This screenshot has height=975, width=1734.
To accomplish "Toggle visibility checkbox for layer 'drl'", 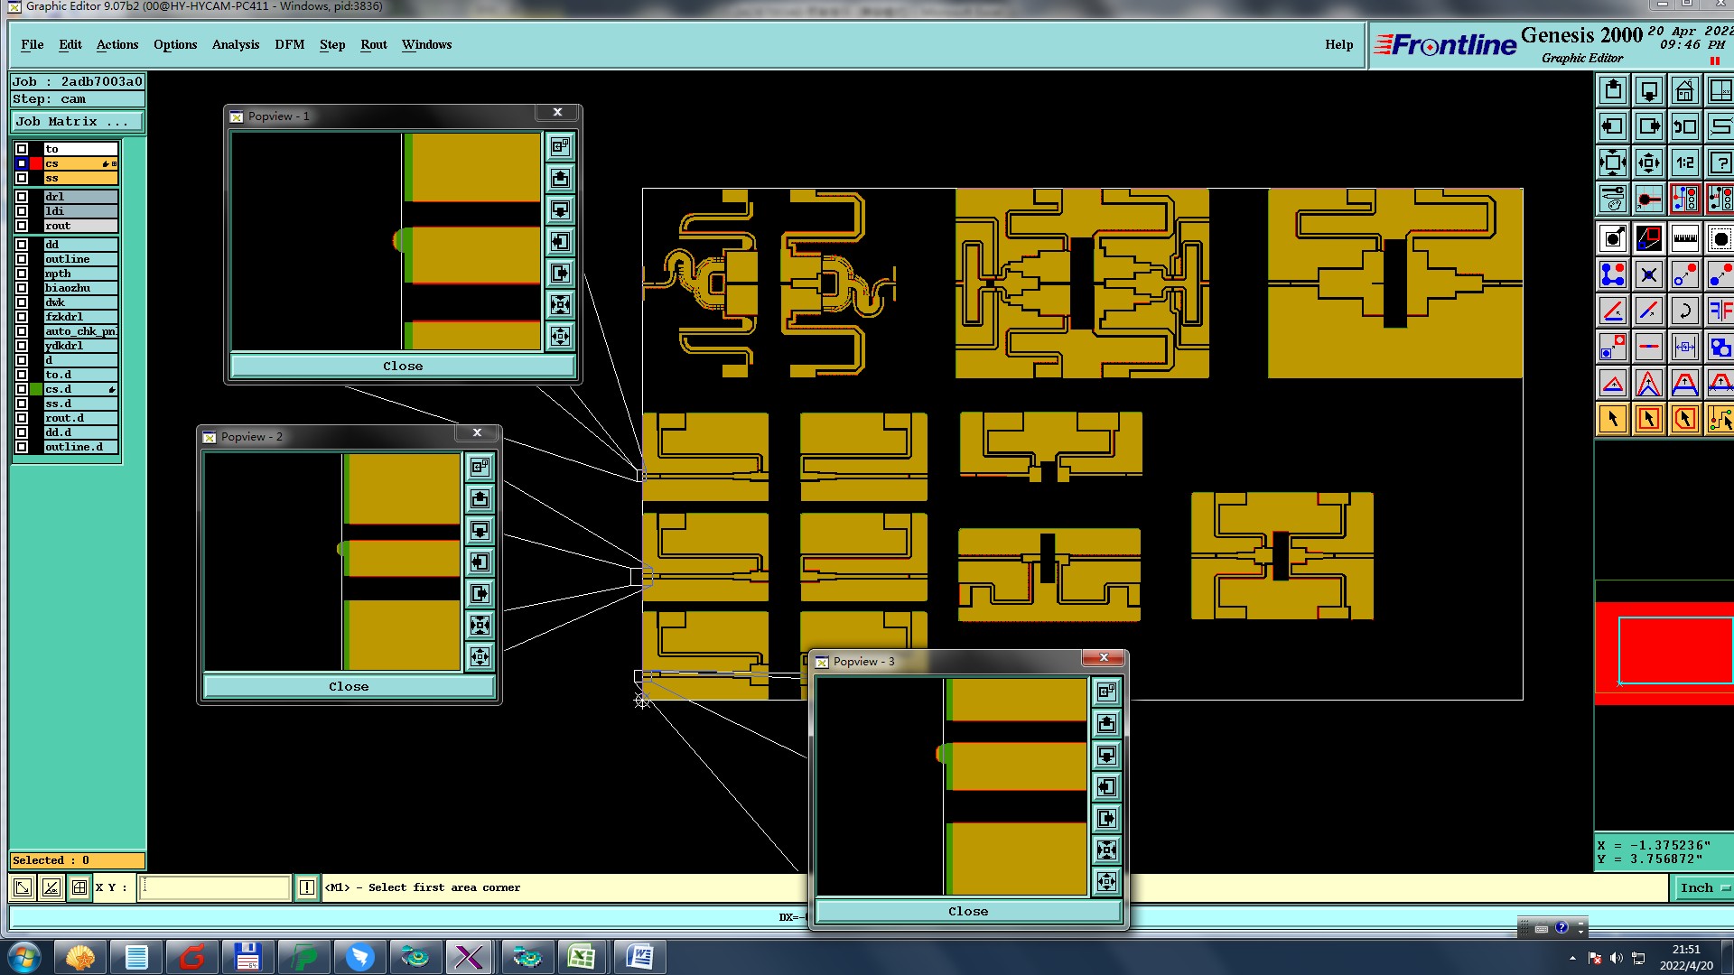I will click(22, 197).
